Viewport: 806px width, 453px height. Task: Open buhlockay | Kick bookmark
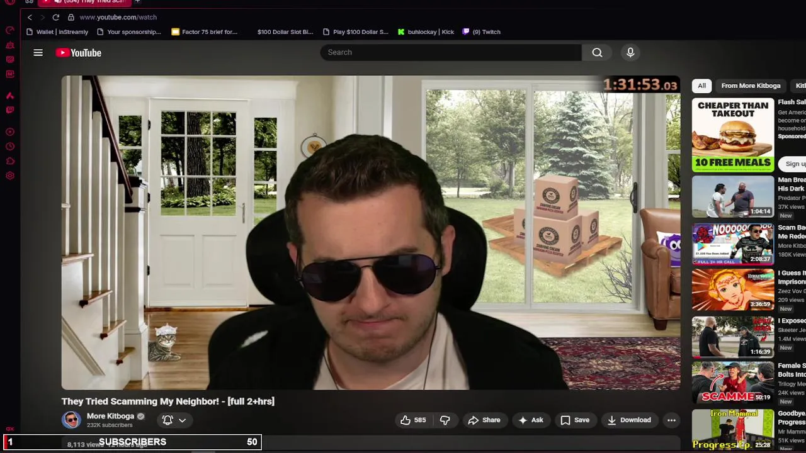(x=426, y=32)
